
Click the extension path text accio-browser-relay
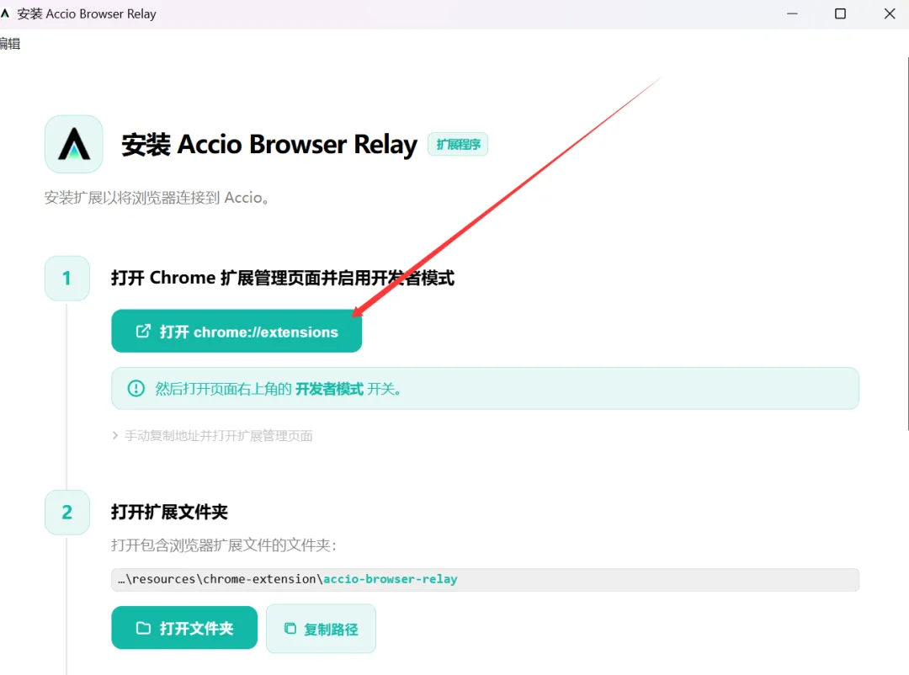click(x=391, y=579)
